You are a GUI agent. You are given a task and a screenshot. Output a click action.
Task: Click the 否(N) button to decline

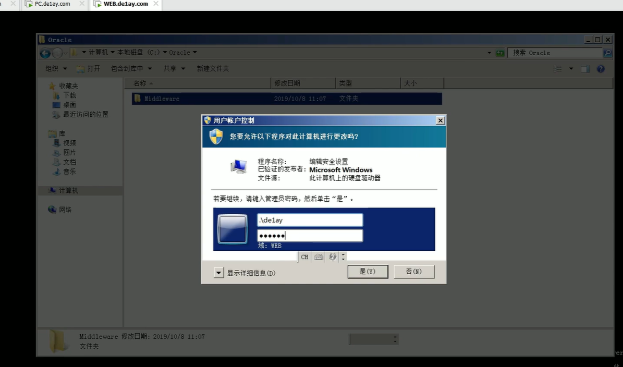coord(413,272)
